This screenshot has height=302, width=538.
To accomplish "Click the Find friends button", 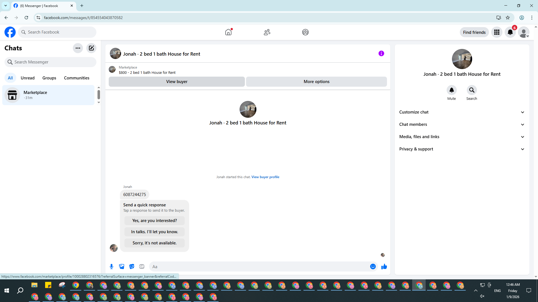I will 474,32.
